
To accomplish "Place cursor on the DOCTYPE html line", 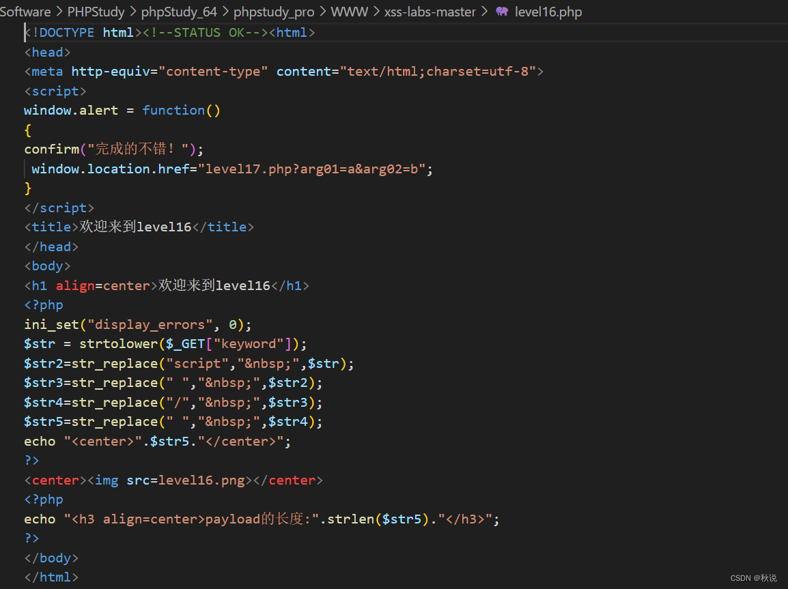I will click(x=169, y=33).
